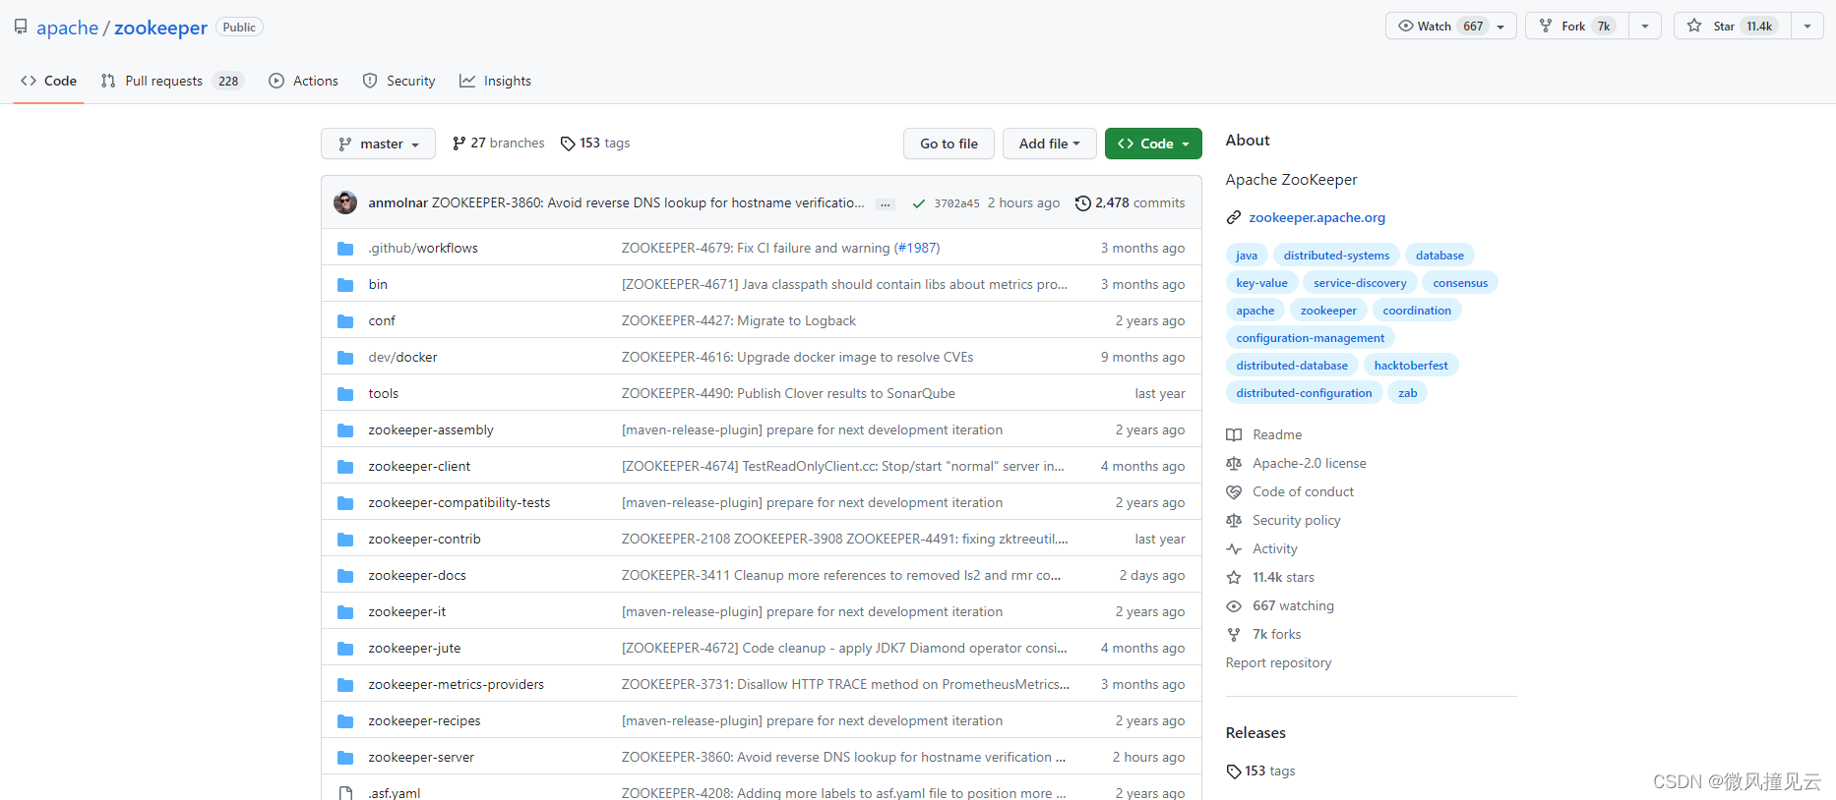Open the Fork options dropdown arrow
This screenshot has width=1836, height=800.
pyautogui.click(x=1645, y=27)
